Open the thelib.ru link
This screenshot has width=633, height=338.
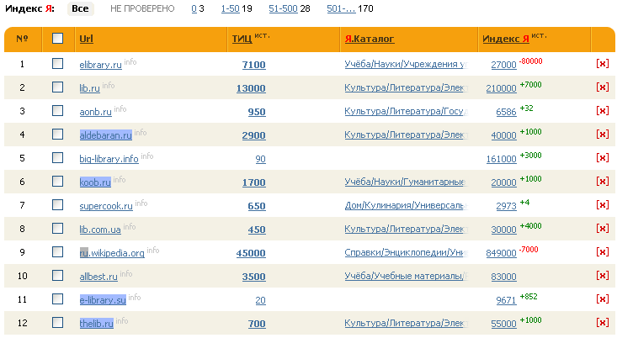point(97,324)
